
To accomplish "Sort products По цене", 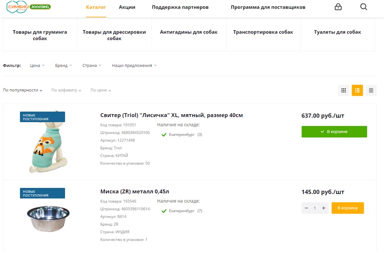I will (x=101, y=90).
